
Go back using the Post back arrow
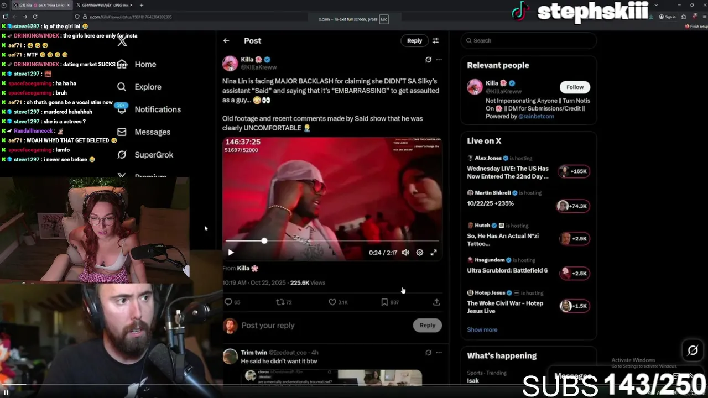pyautogui.click(x=226, y=40)
